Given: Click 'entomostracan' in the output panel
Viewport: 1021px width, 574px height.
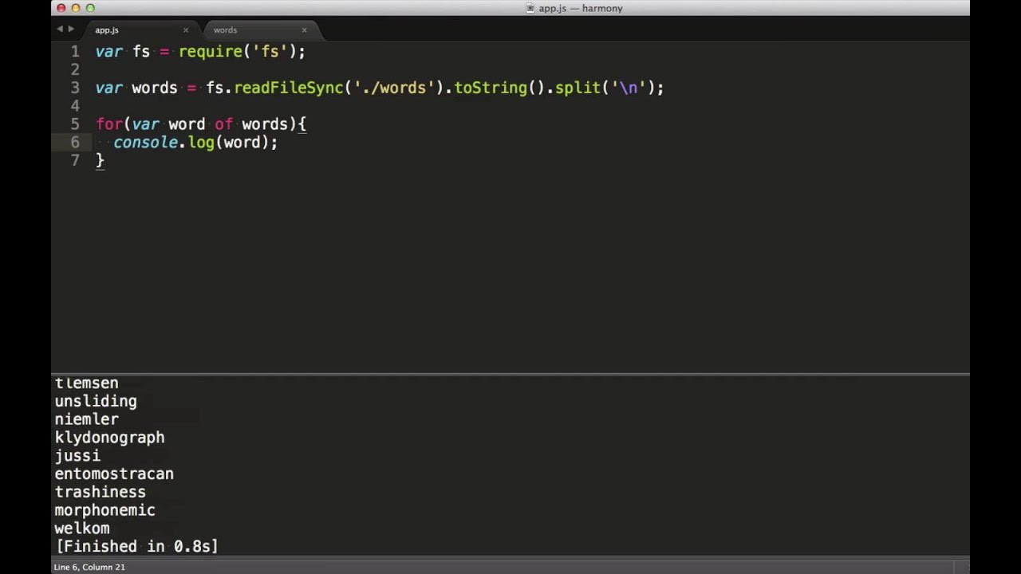Looking at the screenshot, I should (114, 474).
